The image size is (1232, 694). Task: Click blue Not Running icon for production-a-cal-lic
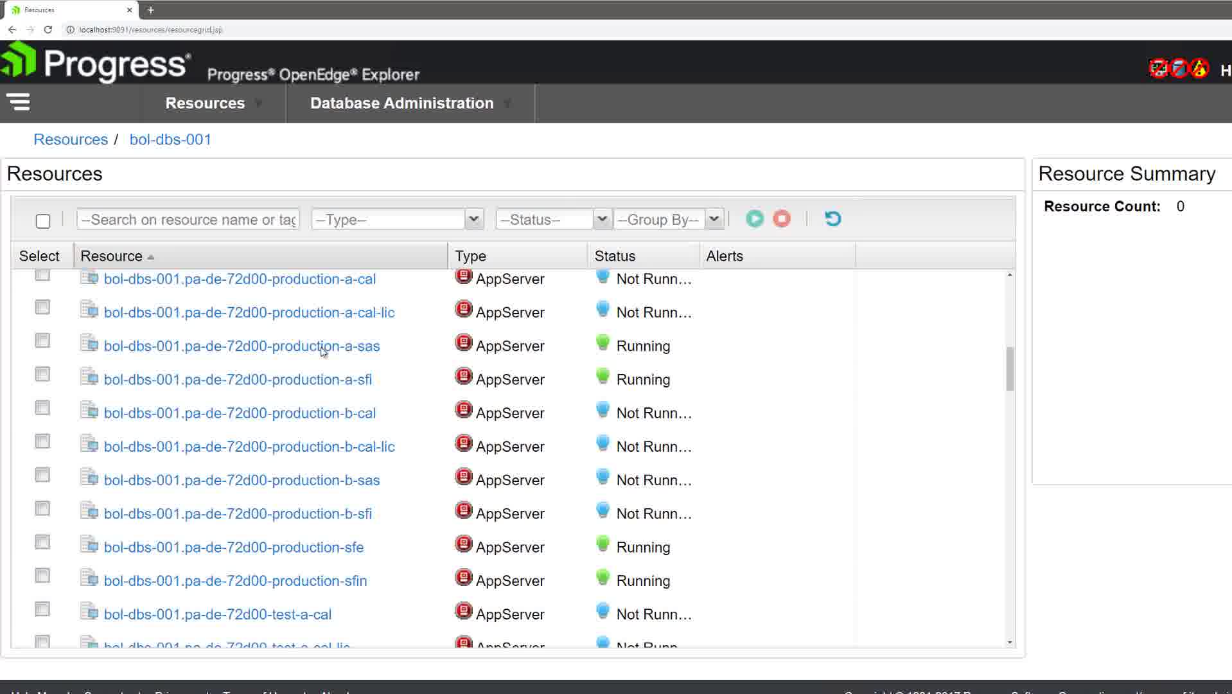pos(603,310)
